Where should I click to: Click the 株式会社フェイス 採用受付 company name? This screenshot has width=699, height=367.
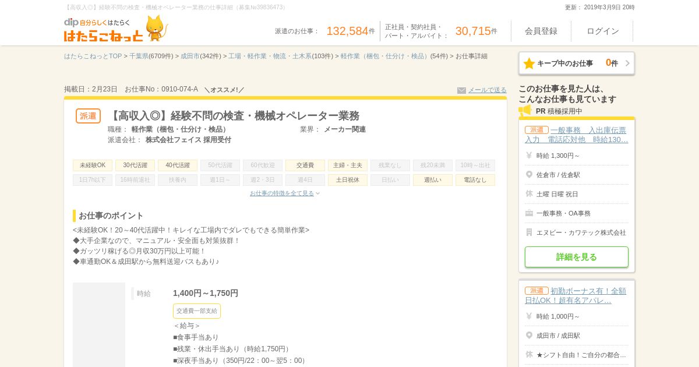point(188,140)
